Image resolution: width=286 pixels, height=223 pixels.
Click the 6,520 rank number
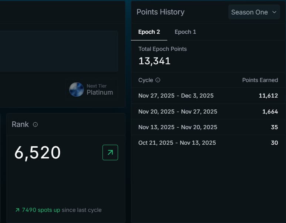point(37,153)
